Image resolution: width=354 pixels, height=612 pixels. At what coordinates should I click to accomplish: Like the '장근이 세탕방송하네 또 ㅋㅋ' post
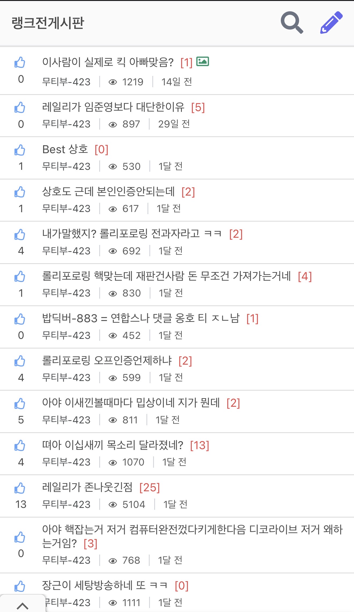pyautogui.click(x=20, y=586)
